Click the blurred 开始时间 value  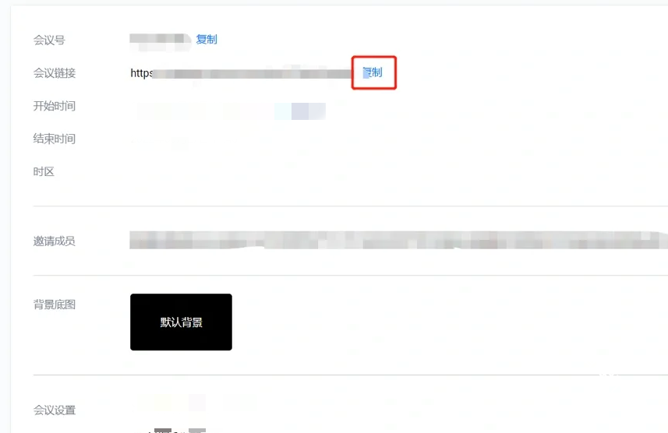point(232,111)
